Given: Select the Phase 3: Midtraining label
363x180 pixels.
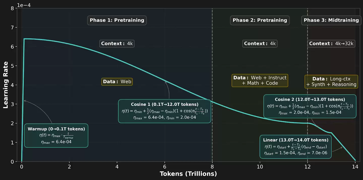Looking at the screenshot, I should 331,20.
